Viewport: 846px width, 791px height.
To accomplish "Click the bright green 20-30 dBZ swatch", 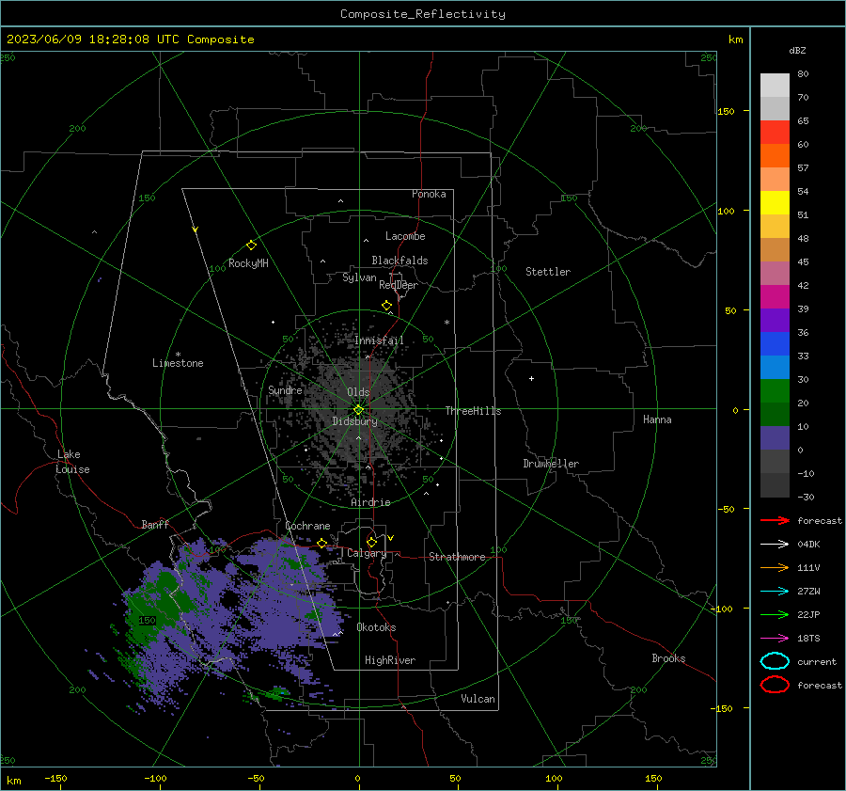I will pos(775,391).
